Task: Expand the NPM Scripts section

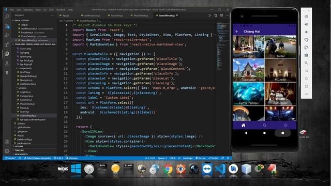Action: tap(21, 154)
